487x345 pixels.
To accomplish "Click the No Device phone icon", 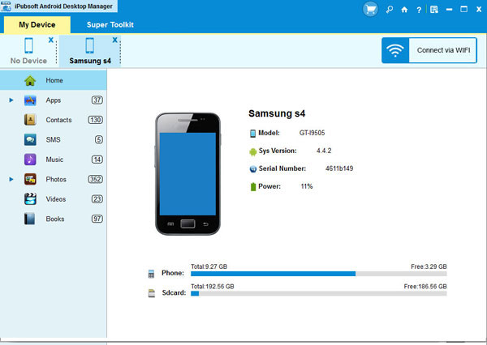I will (28, 45).
